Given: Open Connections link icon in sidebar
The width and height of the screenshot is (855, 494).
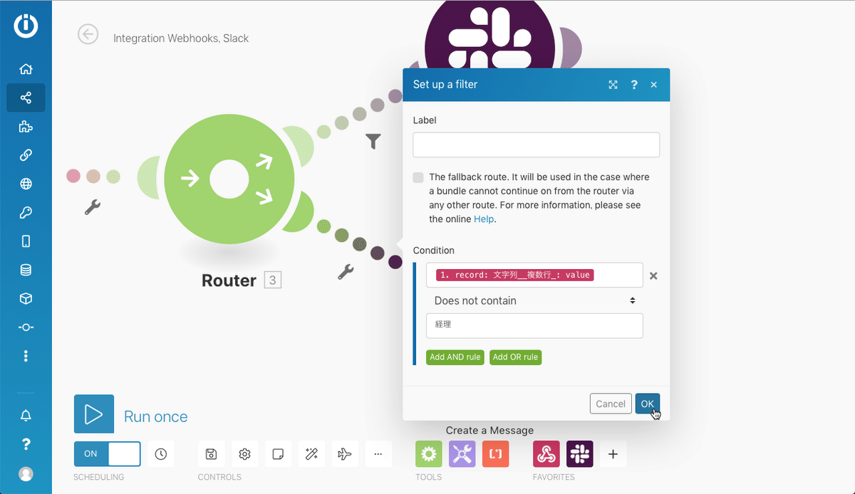Looking at the screenshot, I should pyautogui.click(x=26, y=155).
